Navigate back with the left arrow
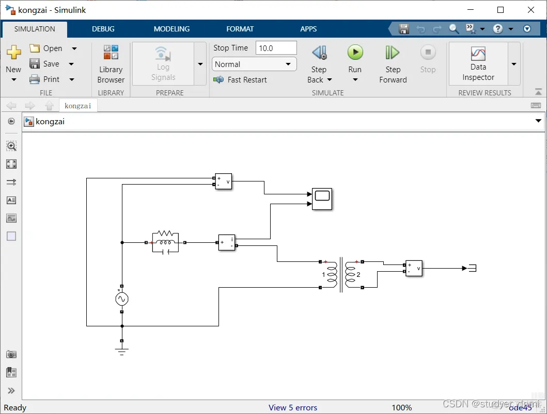This screenshot has width=547, height=414. click(11, 106)
